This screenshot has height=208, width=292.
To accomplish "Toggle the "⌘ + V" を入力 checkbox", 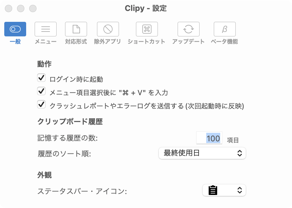I will 41,91.
